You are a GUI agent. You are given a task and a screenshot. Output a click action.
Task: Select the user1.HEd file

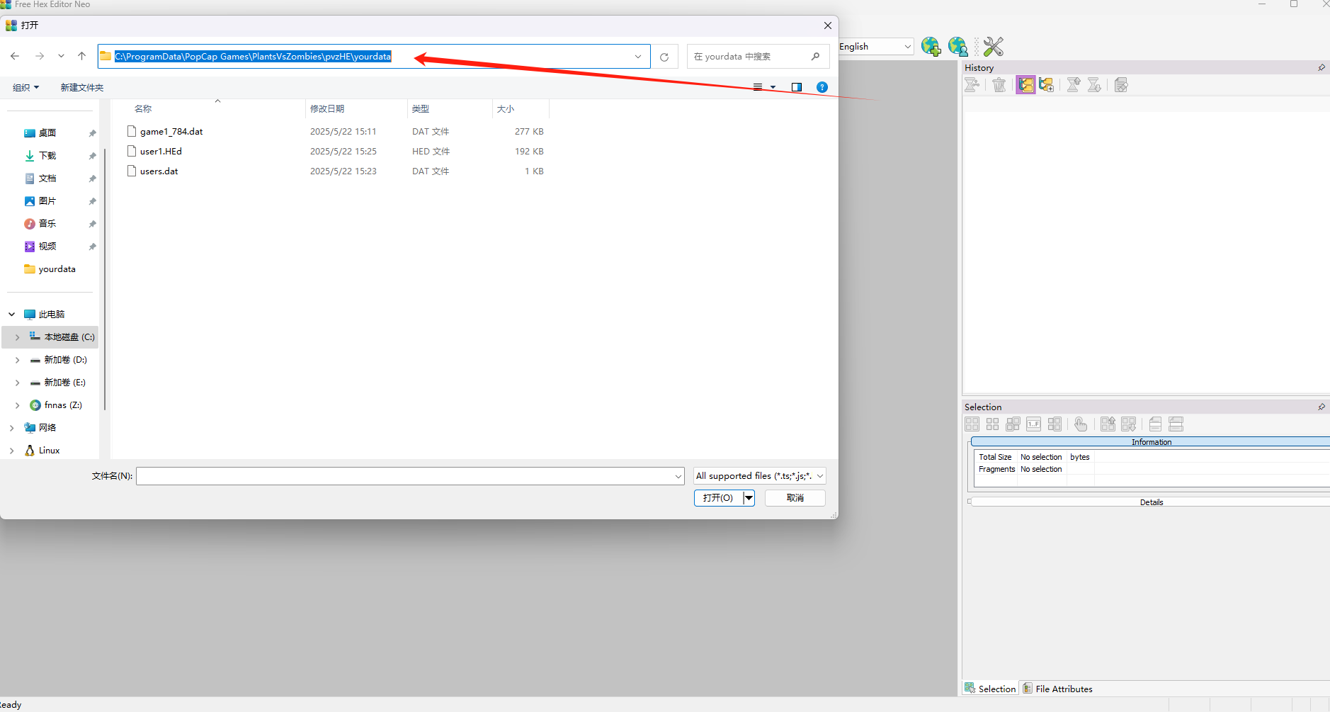pyautogui.click(x=161, y=152)
